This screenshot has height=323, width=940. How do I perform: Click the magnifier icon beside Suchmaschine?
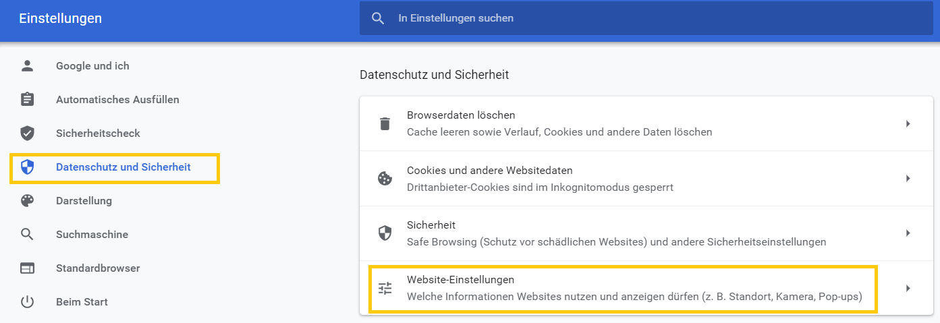pos(27,235)
